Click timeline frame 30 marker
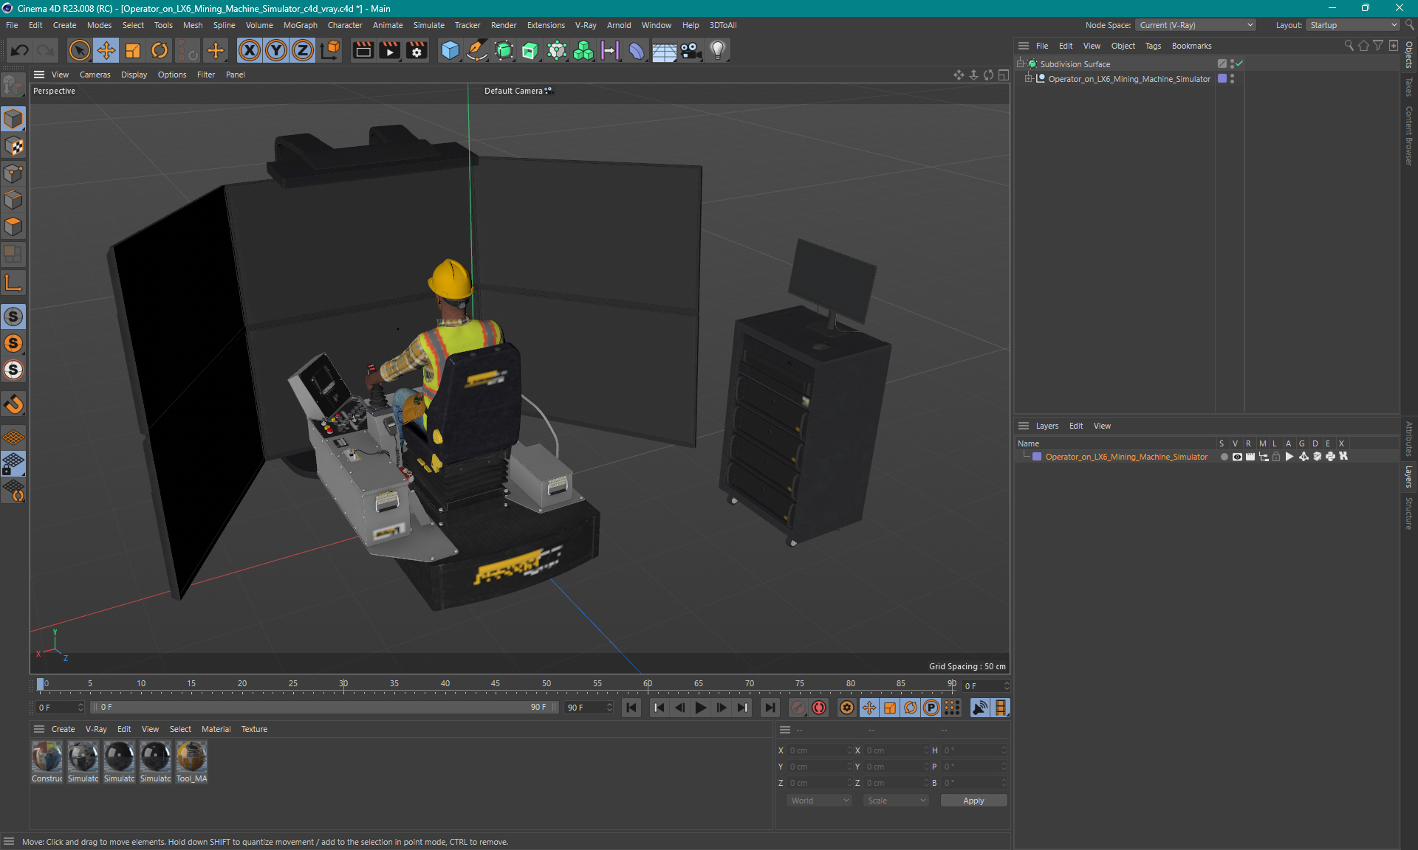This screenshot has height=850, width=1418. (343, 683)
